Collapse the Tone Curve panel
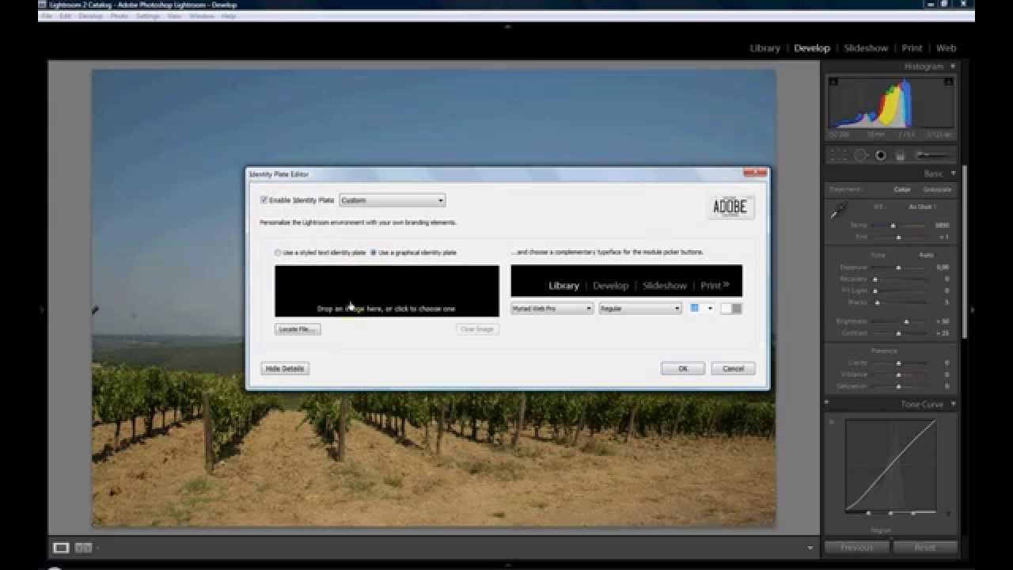Viewport: 1013px width, 570px height. click(953, 404)
